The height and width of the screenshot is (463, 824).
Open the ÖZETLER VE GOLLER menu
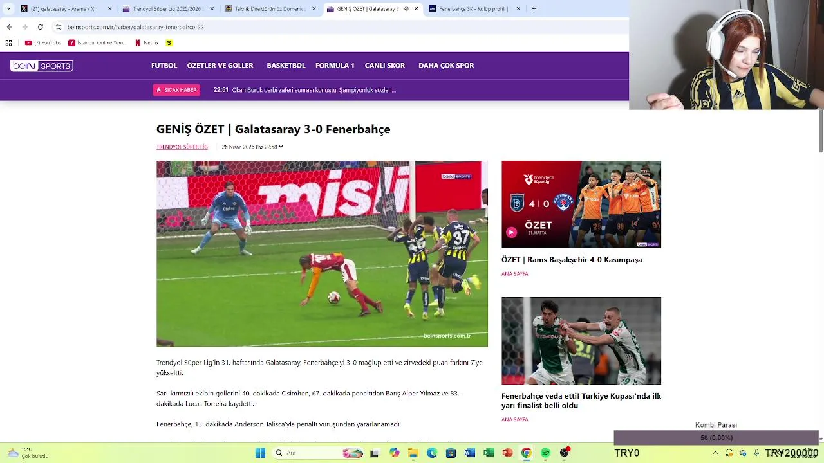tap(220, 66)
